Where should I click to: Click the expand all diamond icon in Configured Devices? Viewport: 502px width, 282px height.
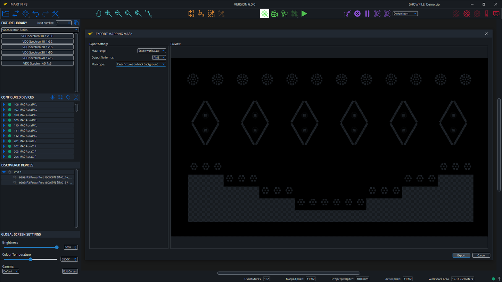[x=68, y=97]
